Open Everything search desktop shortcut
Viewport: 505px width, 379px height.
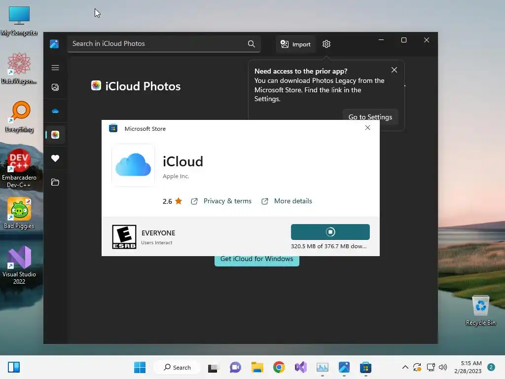(19, 116)
